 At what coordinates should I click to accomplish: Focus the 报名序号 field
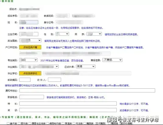pos(29,16)
